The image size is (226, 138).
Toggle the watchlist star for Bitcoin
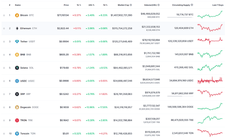(x=4, y=15)
